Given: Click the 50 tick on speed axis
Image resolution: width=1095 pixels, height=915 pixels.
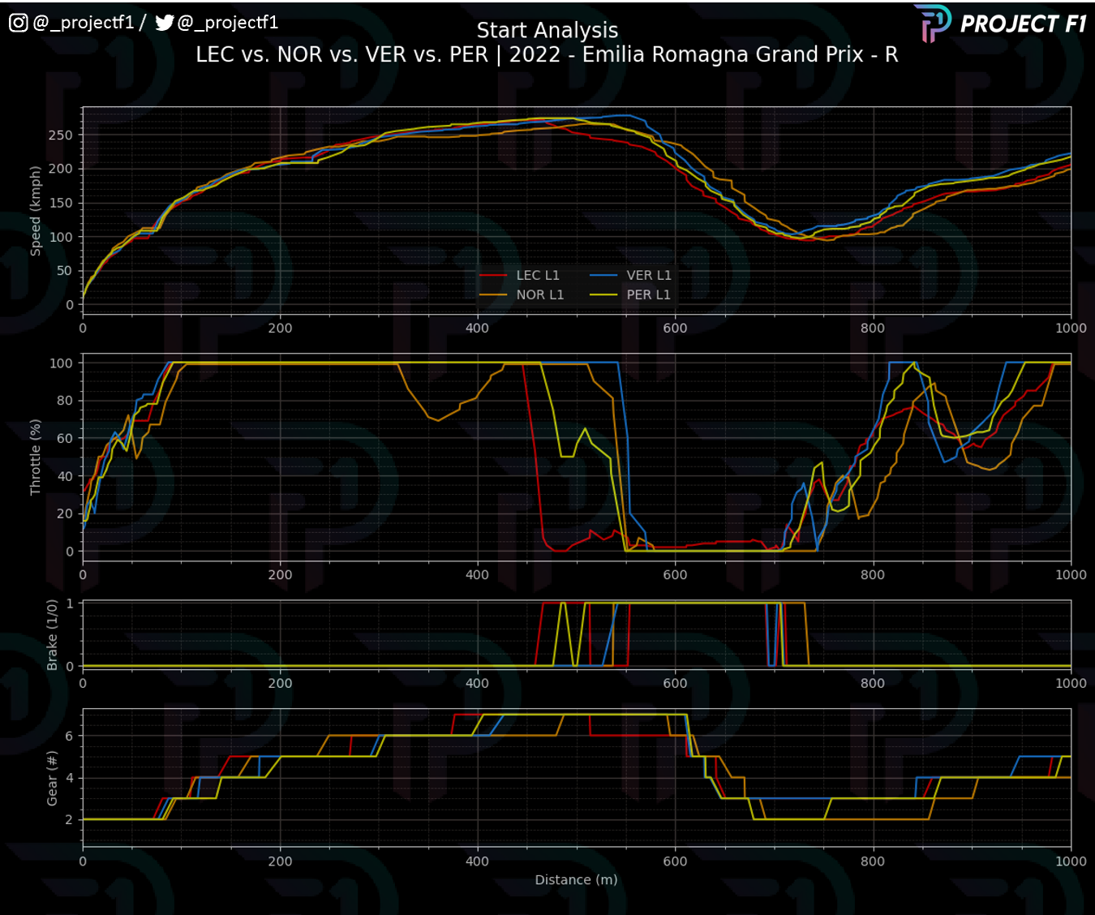Looking at the screenshot, I should pos(64,271).
